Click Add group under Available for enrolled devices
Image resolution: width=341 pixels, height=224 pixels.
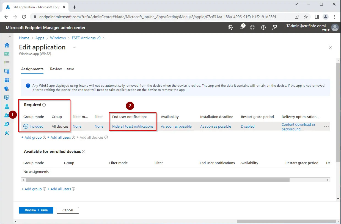(32, 189)
